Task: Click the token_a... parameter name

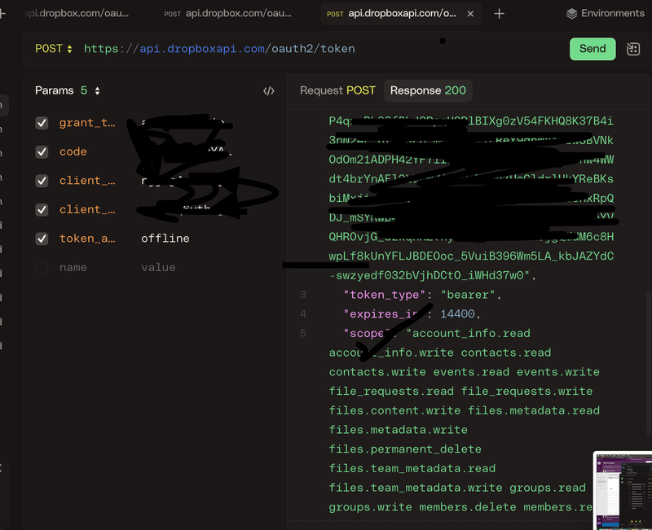Action: (87, 239)
